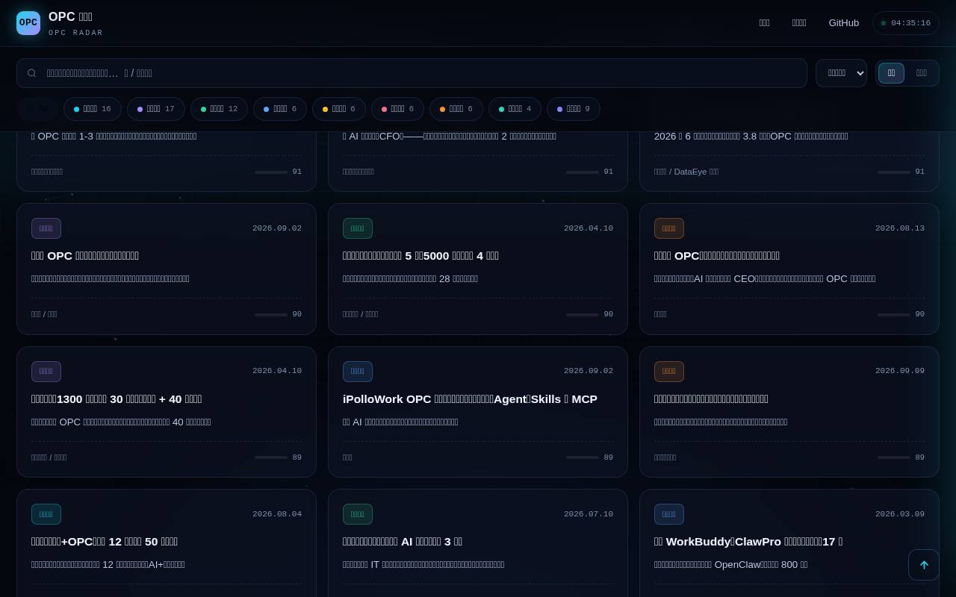Open the GitHub link in the header
Image resolution: width=956 pixels, height=597 pixels.
844,23
